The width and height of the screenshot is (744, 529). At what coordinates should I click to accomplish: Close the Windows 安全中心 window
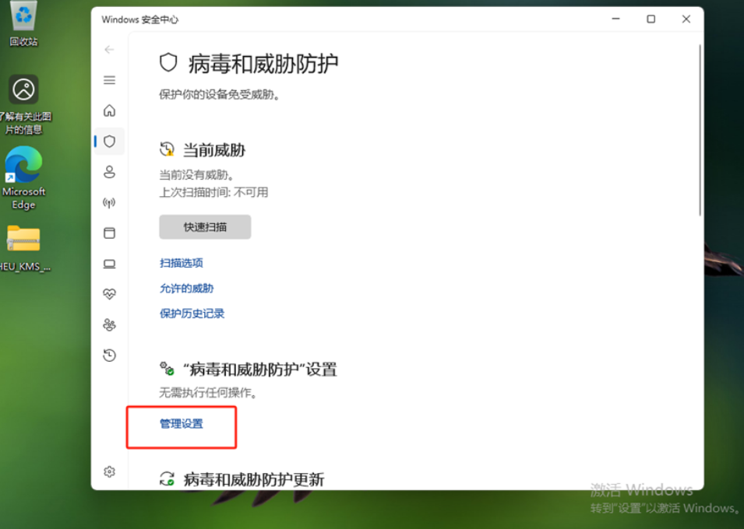(x=686, y=19)
